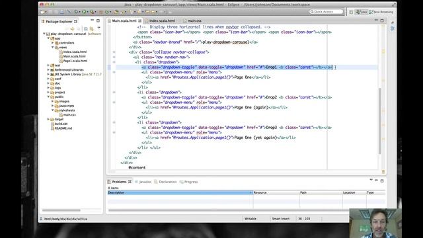Click the Run External Tools icon
The width and height of the screenshot is (423, 238).
[92, 12]
